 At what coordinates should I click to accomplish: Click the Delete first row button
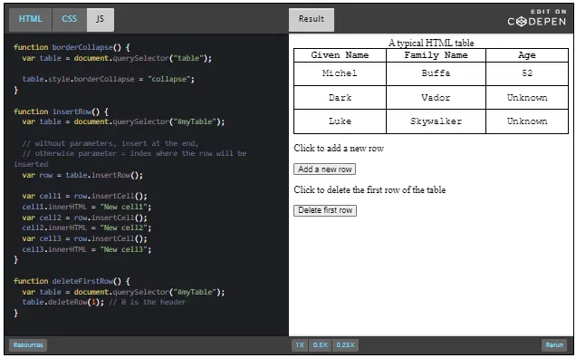click(x=325, y=210)
